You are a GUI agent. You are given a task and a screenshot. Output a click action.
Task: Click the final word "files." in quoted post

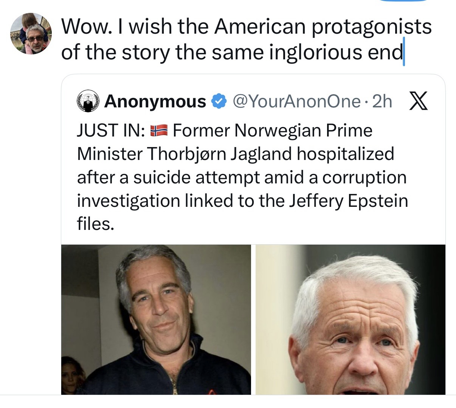pos(95,224)
